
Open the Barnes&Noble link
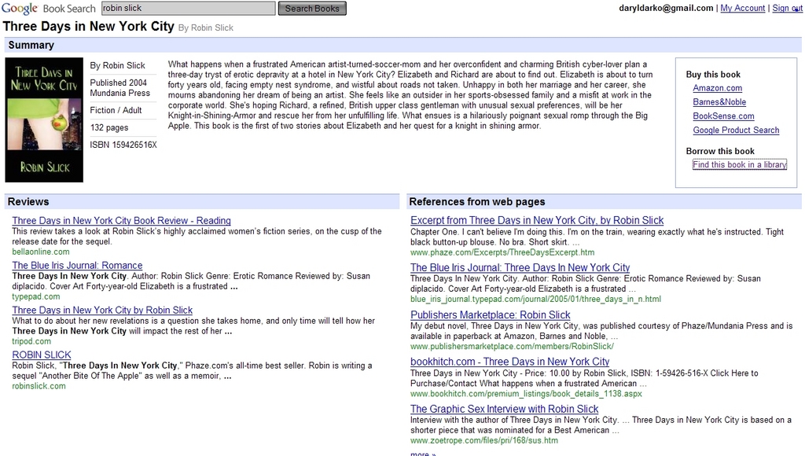[719, 101]
